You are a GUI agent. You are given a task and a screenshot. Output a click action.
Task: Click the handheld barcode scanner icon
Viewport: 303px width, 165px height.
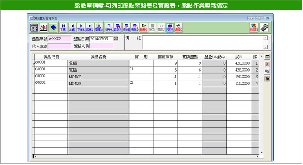pos(264,27)
